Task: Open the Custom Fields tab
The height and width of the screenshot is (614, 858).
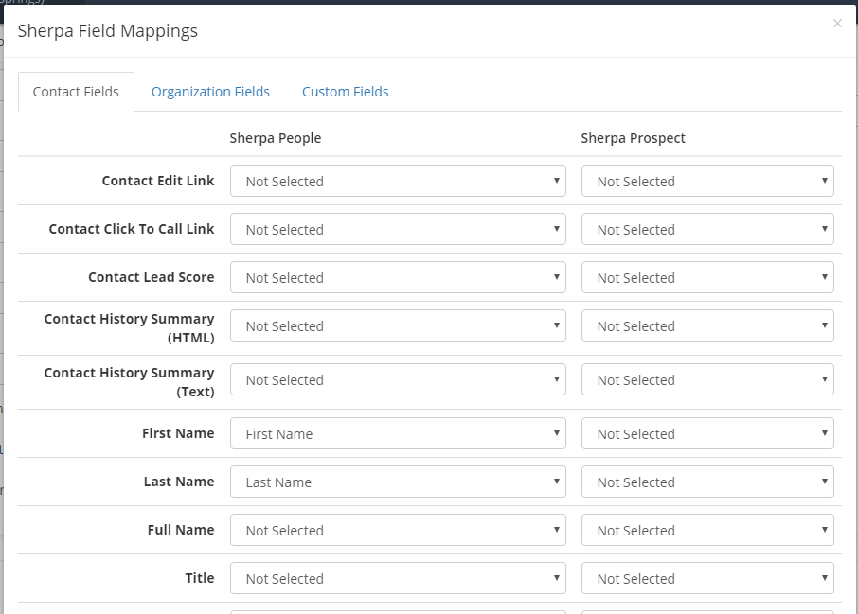Action: click(x=346, y=92)
